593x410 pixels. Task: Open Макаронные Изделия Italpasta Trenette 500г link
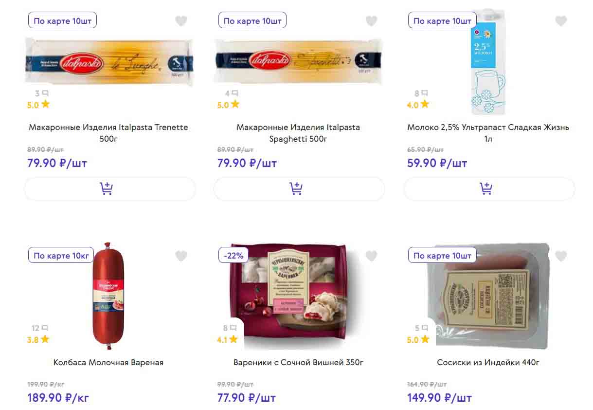tap(108, 133)
